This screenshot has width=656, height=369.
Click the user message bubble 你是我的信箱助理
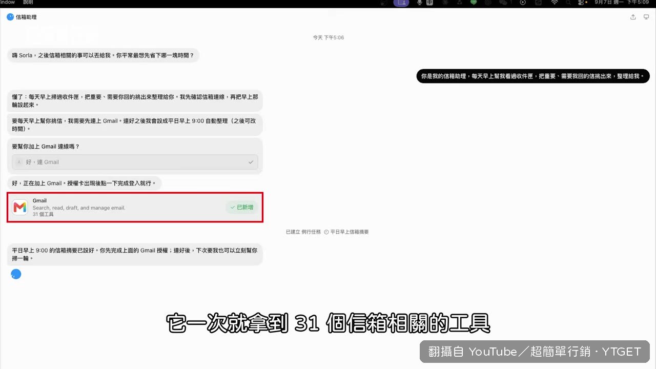533,76
